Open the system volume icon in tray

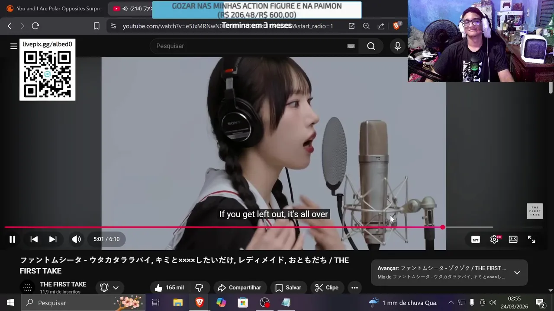[493, 302]
